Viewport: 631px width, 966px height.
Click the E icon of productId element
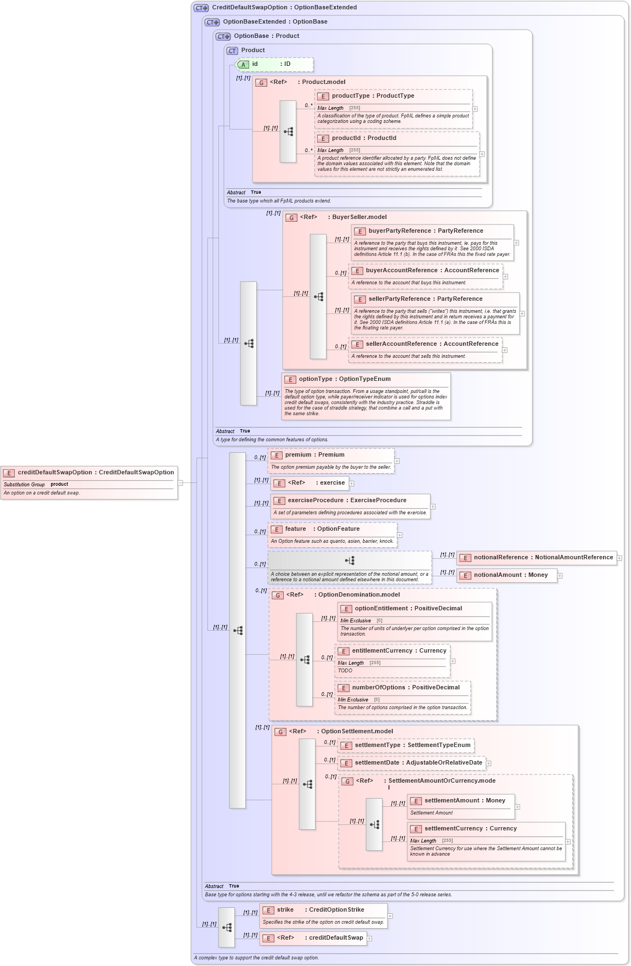coord(323,138)
